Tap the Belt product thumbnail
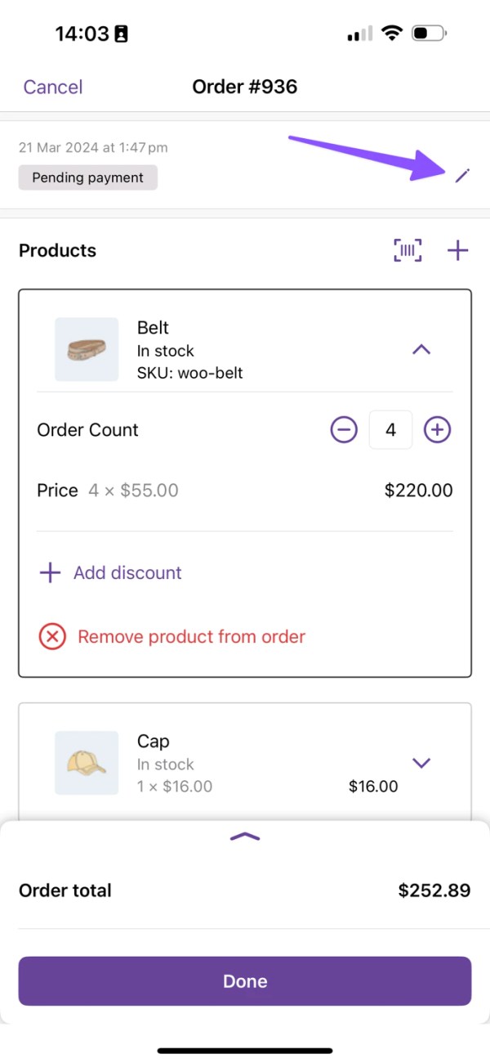490x1063 pixels. click(x=87, y=350)
